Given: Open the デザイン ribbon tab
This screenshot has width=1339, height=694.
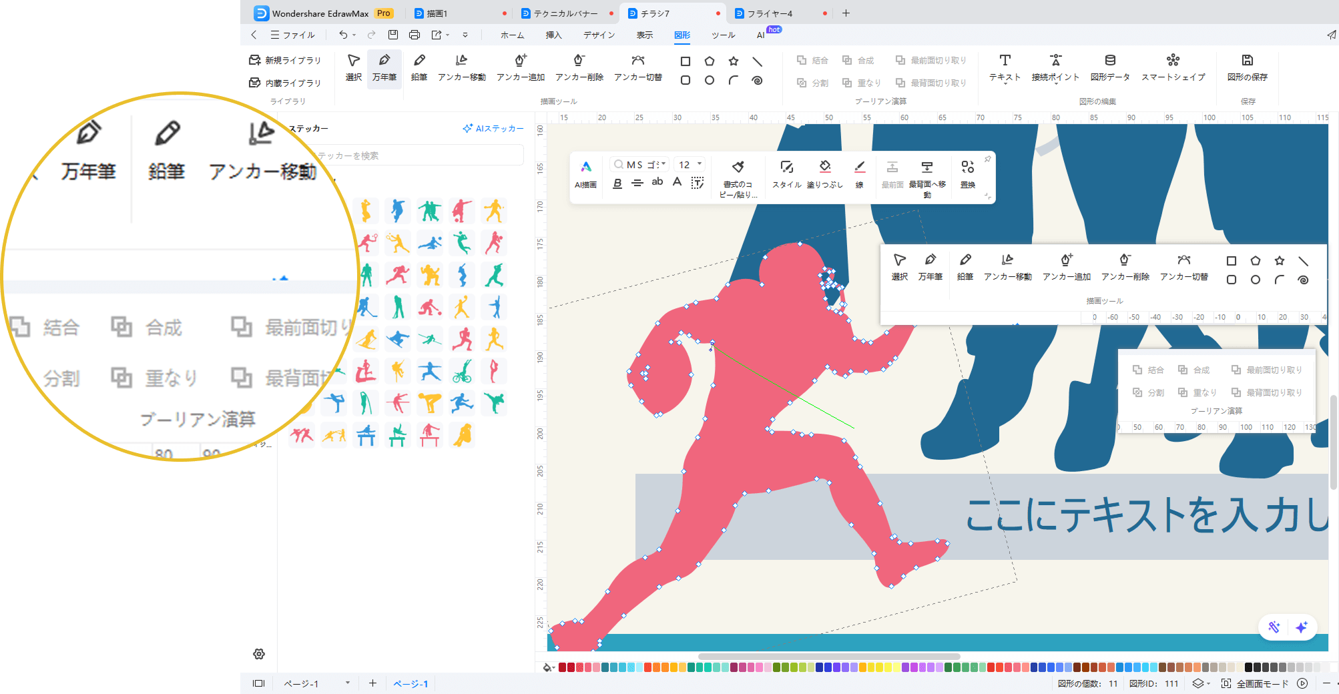Looking at the screenshot, I should [x=599, y=35].
